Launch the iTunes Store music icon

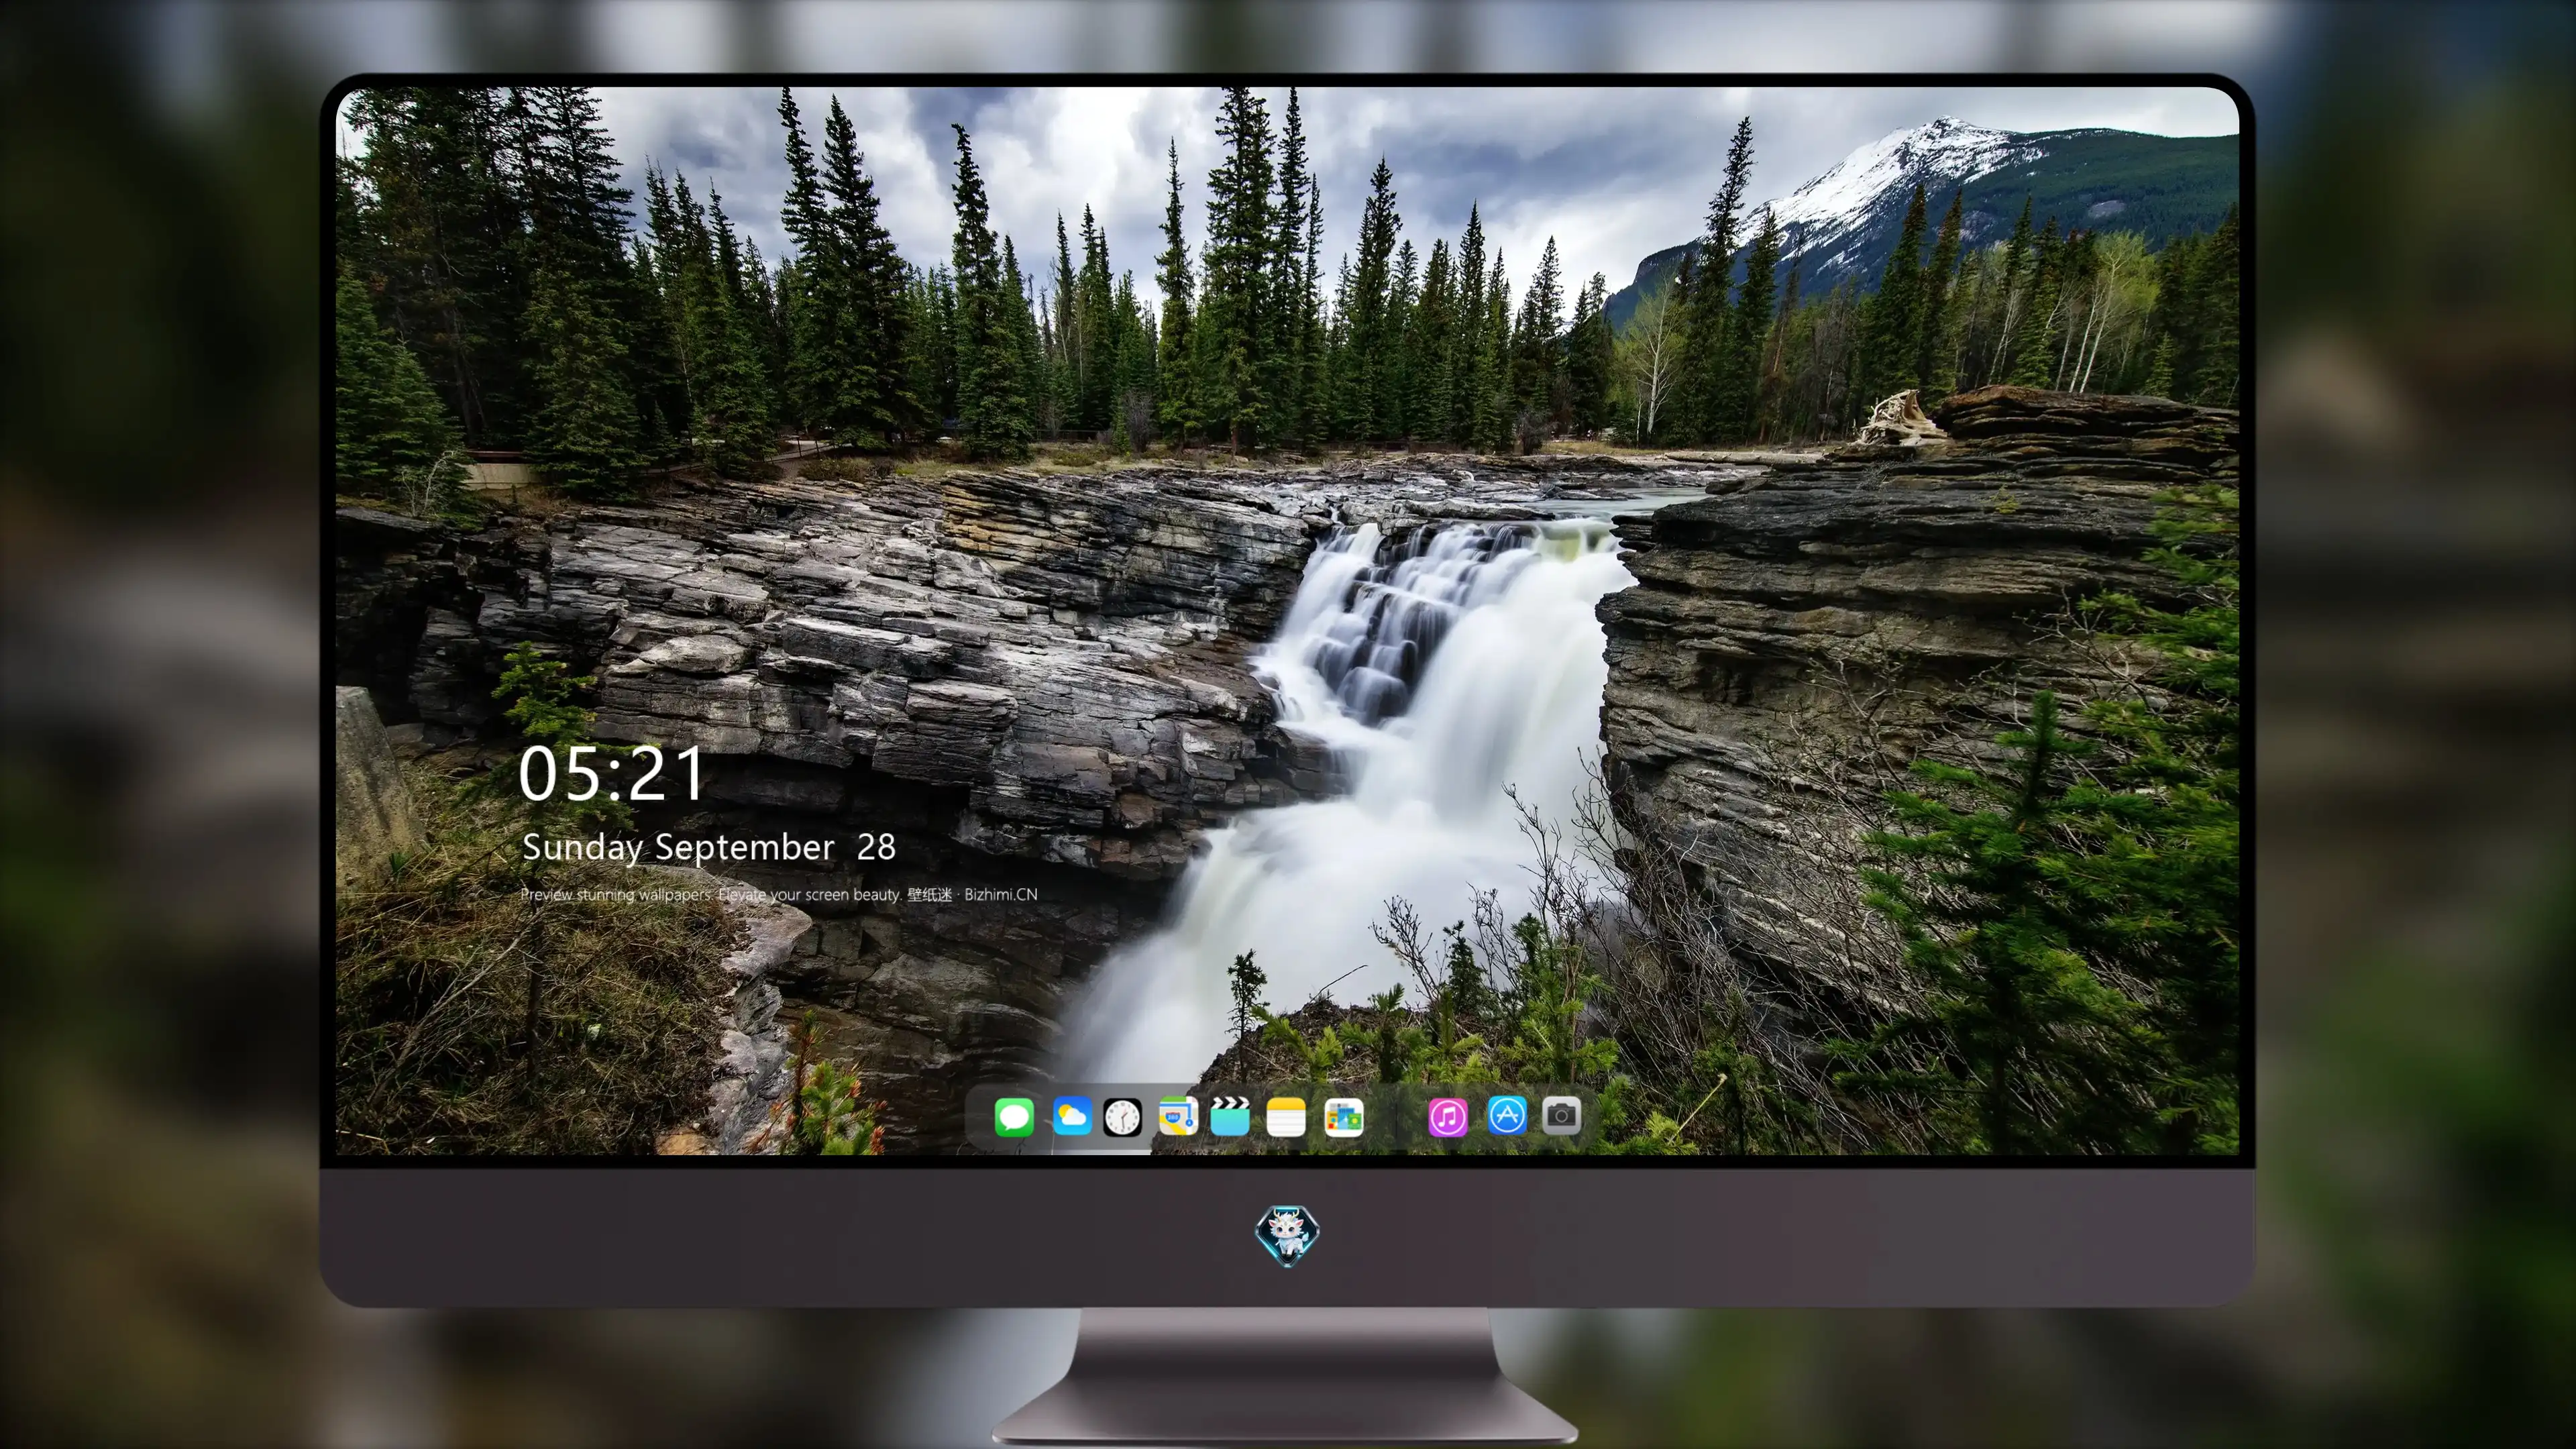point(1448,1117)
